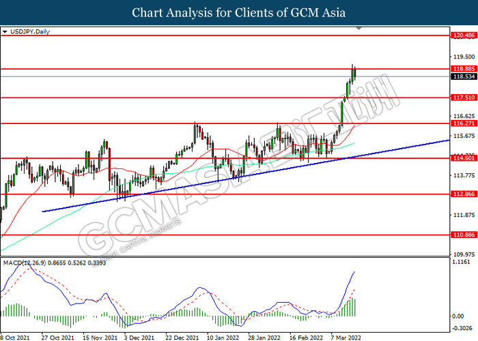This screenshot has width=478, height=341.
Task: Click the MACD scale value 1.1161
Action: [461, 262]
